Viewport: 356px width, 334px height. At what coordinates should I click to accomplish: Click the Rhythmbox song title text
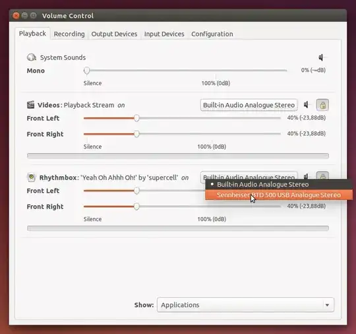coord(129,178)
